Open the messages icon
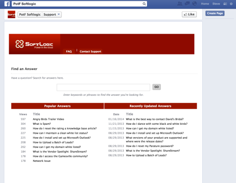The width and height of the screenshot is (236, 183). click(x=187, y=4)
